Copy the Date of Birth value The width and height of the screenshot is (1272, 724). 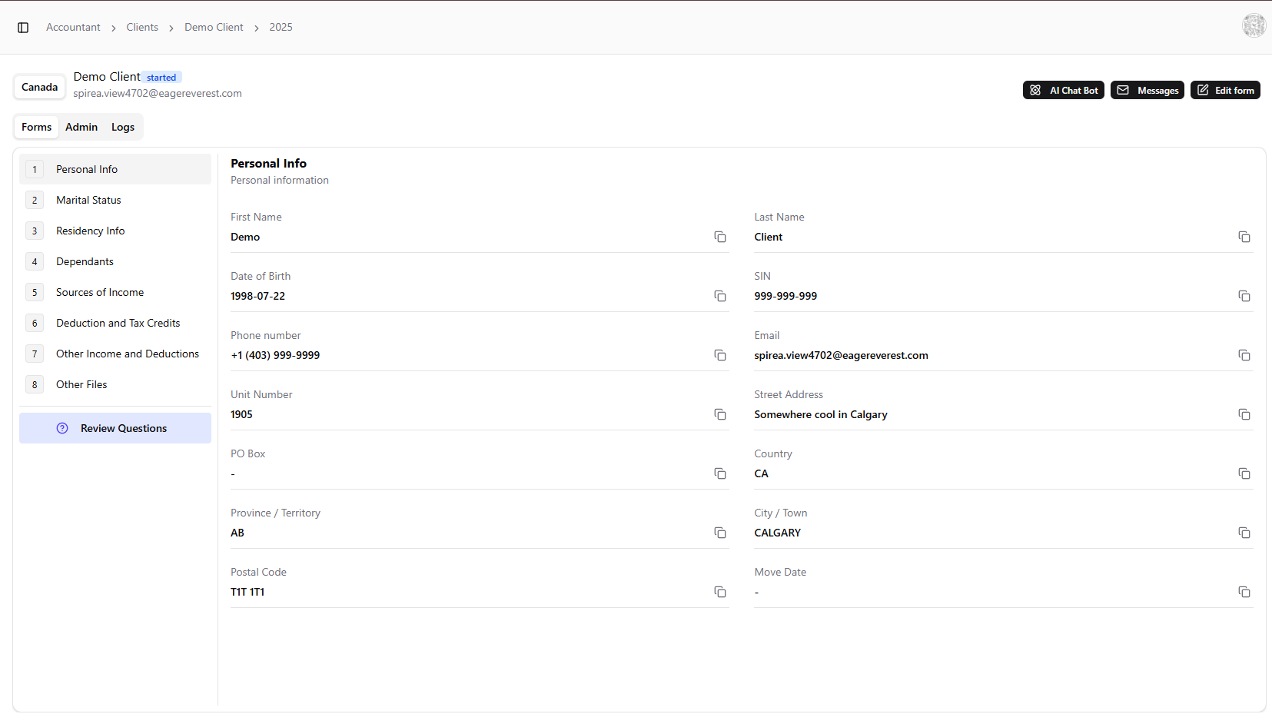coord(720,296)
